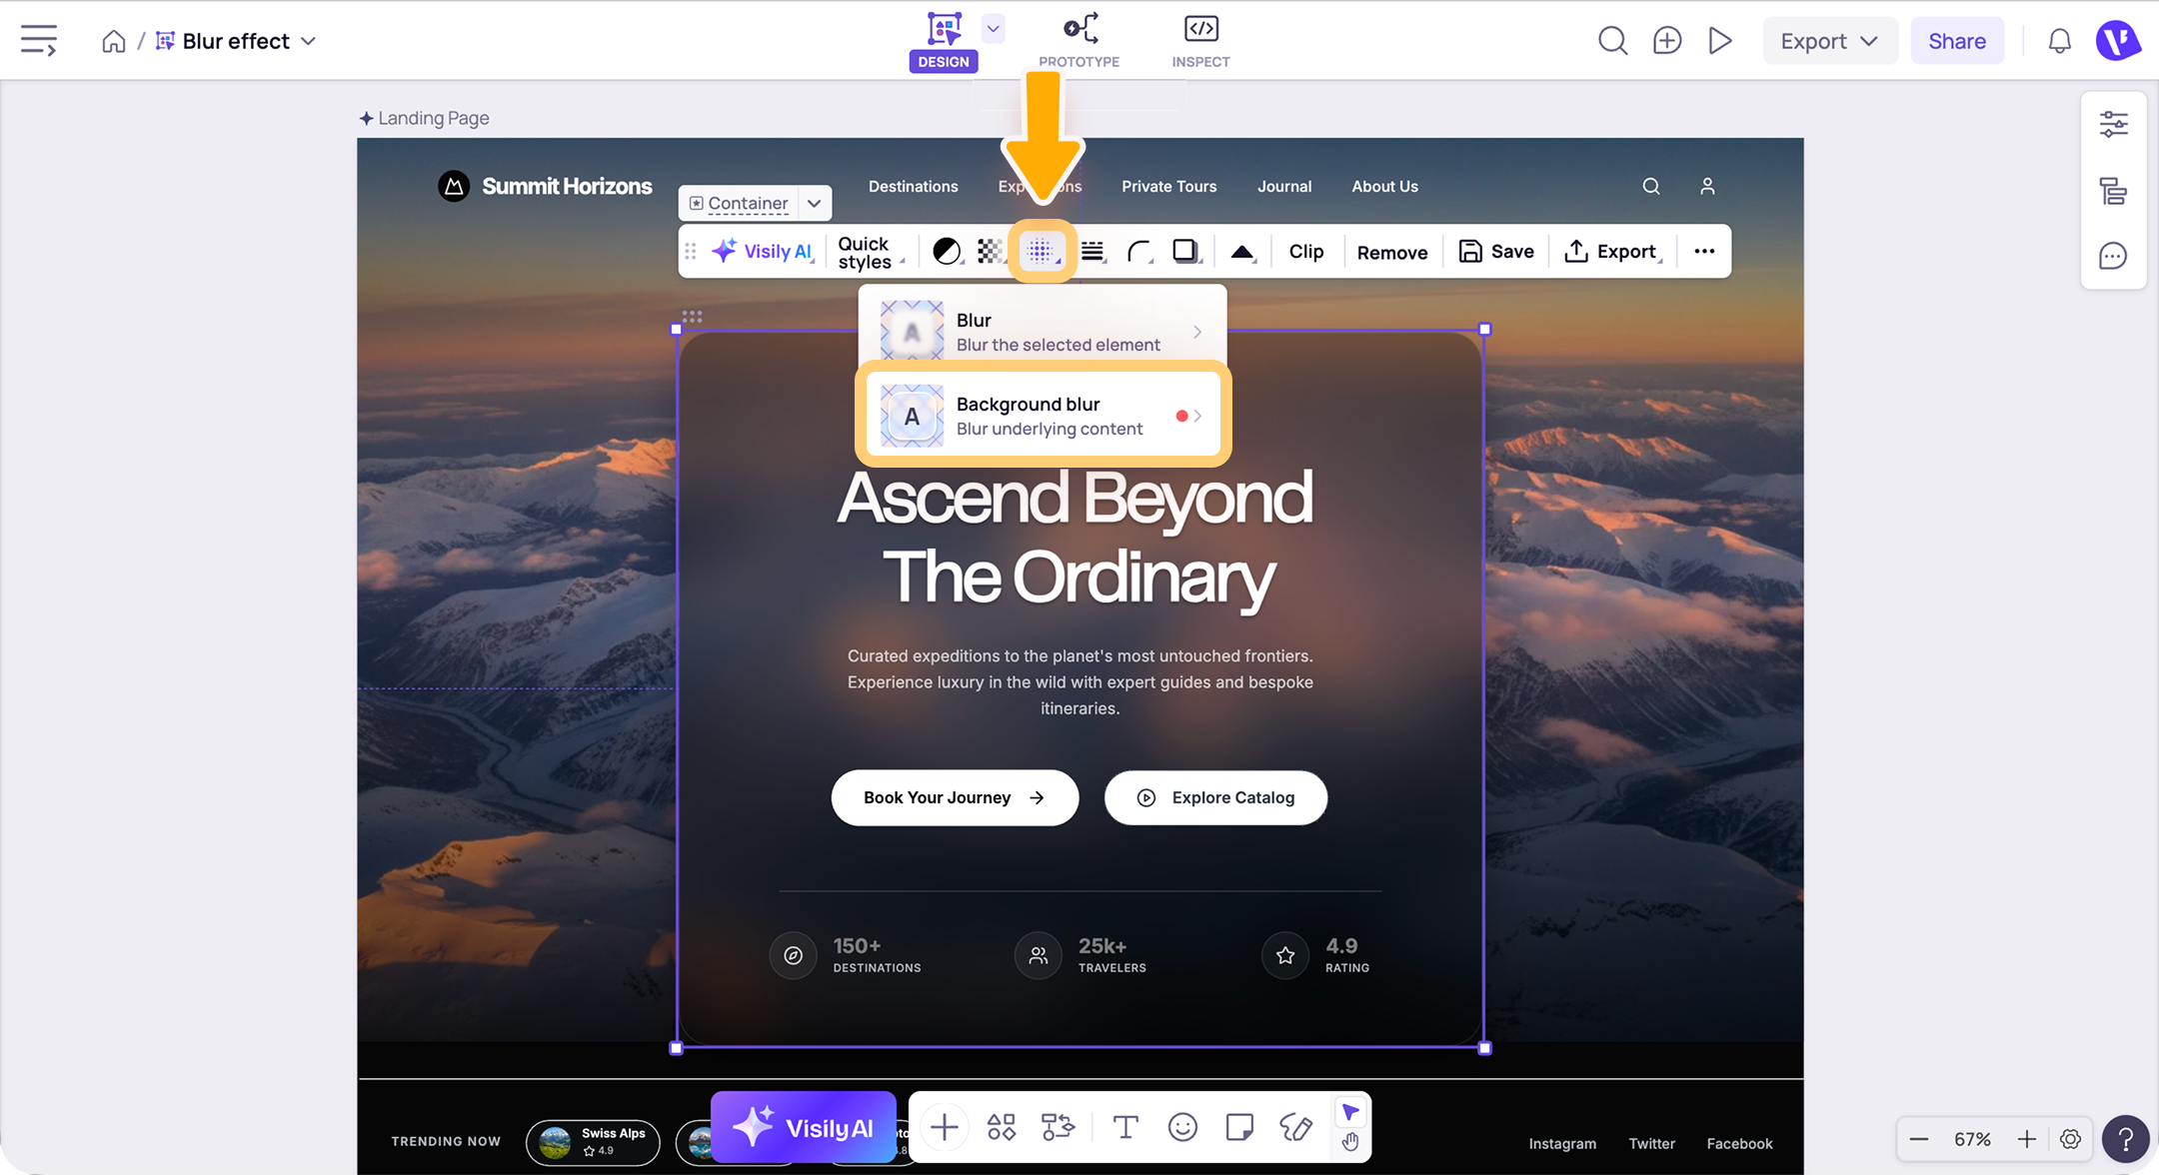The height and width of the screenshot is (1175, 2159).
Task: Activate the select cursor mode
Action: (1350, 1112)
